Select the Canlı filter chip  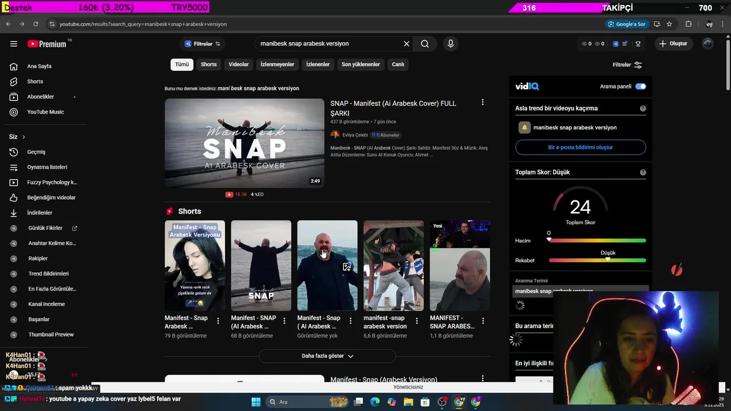pos(398,65)
